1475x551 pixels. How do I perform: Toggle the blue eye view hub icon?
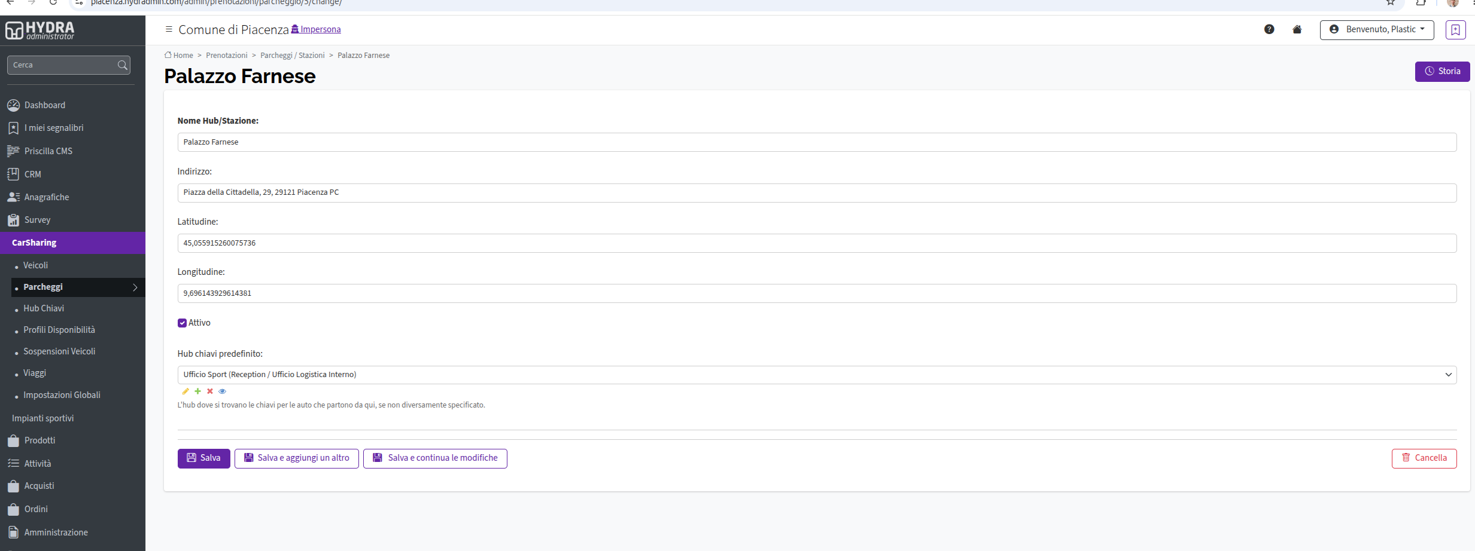[223, 391]
